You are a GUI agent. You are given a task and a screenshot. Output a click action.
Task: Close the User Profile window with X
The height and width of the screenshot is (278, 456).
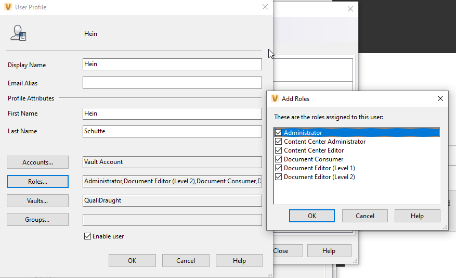click(265, 7)
